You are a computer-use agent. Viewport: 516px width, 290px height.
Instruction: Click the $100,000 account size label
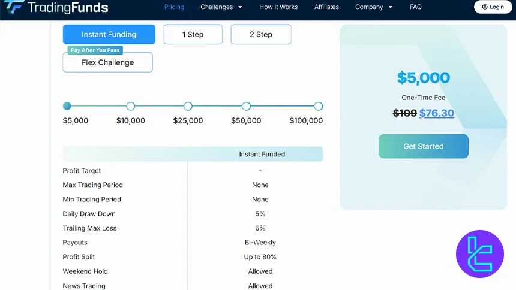306,120
